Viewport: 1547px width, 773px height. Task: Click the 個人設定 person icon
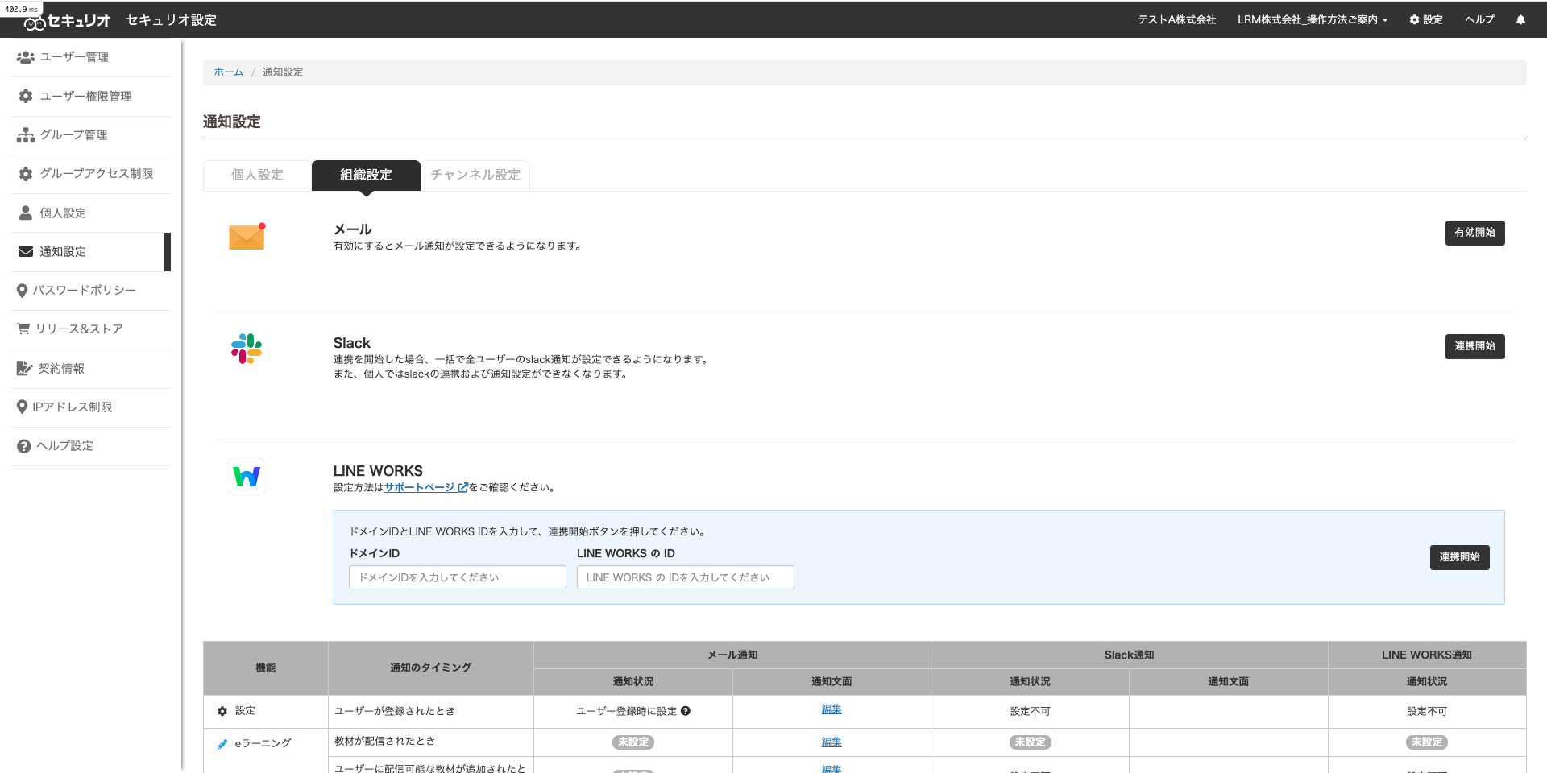(x=26, y=213)
